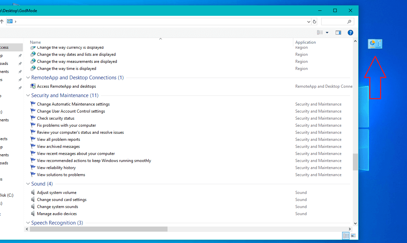Open the view options dropdown arrow
Viewport: 407px width, 243px height.
[327, 33]
